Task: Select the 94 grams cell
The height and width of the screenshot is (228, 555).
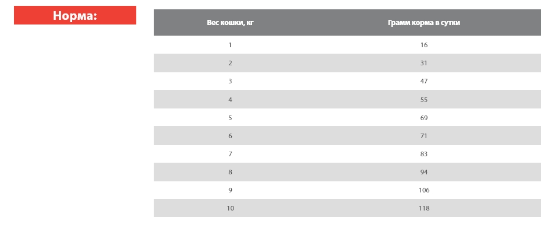Action: tap(424, 172)
